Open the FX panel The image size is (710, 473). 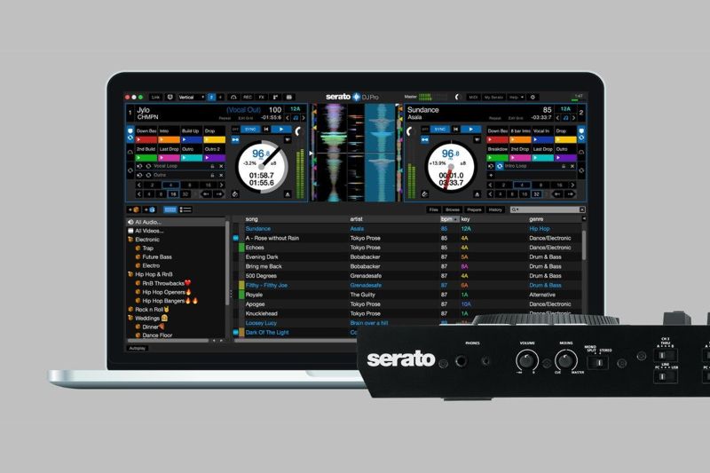point(261,97)
